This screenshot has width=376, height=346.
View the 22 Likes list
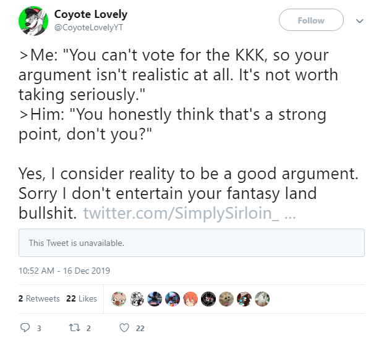pyautogui.click(x=82, y=298)
